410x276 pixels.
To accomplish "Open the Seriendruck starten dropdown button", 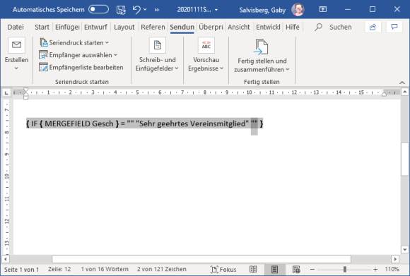I will 74,42.
